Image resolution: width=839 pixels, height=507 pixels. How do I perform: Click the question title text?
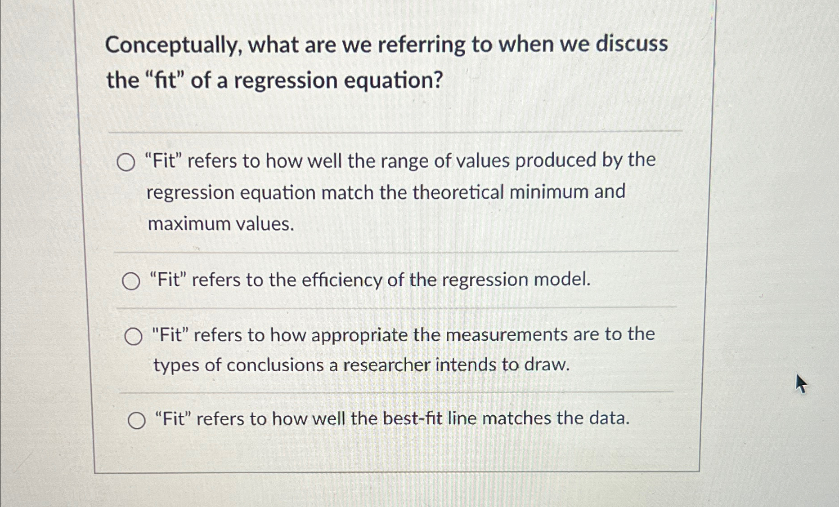tap(387, 63)
